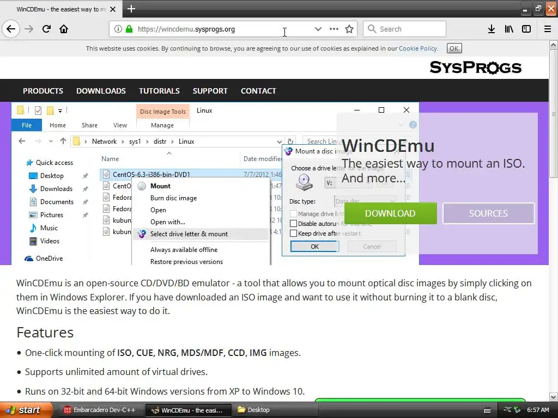The image size is (558, 418).
Task: Click page scrollbar down arrow
Action: tap(554, 397)
